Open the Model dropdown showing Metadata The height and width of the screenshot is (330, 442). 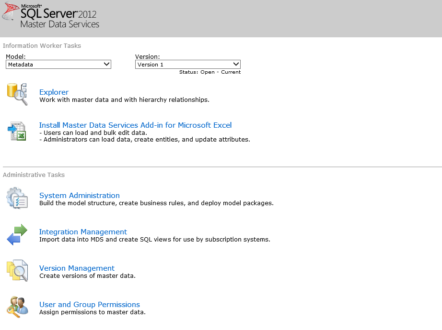(58, 65)
